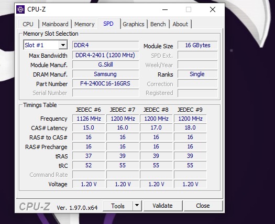Click the empty SPD Ext. field
The height and width of the screenshot is (224, 275).
point(197,55)
